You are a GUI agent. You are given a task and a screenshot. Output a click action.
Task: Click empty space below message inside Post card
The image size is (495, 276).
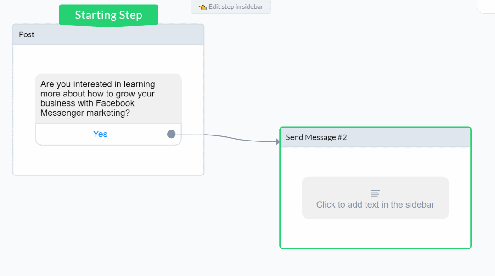108,160
